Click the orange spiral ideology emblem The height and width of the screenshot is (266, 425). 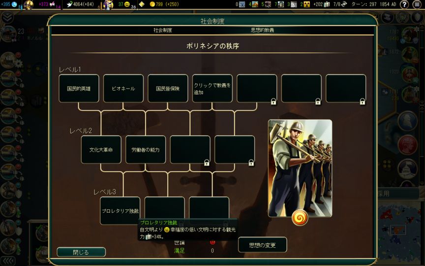(300, 217)
